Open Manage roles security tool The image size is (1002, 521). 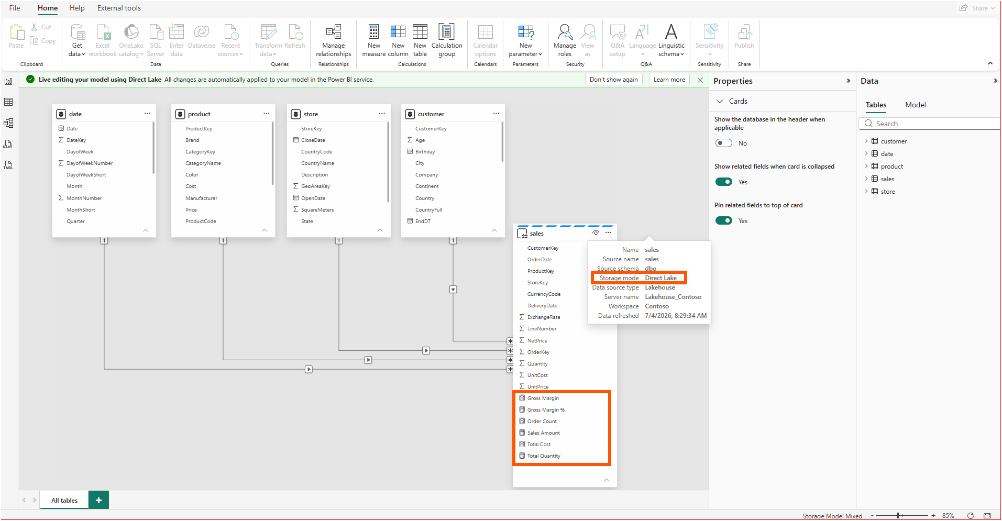565,41
